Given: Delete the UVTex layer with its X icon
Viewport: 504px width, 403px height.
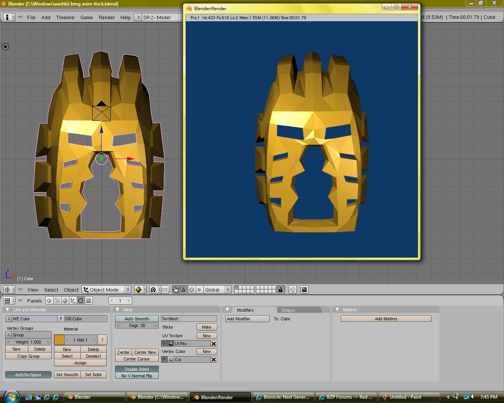Looking at the screenshot, I should [214, 344].
